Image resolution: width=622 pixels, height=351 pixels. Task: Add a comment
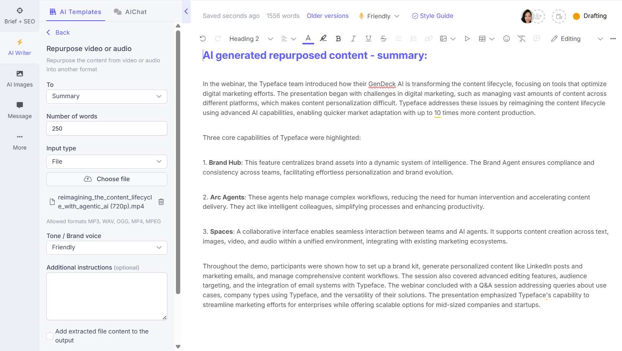[x=536, y=39]
